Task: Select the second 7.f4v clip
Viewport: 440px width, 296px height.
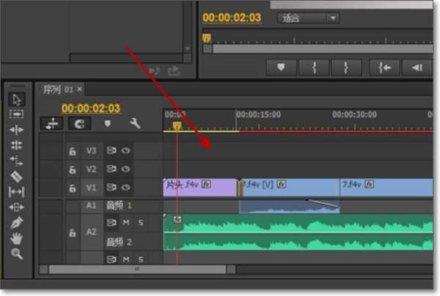Action: (x=386, y=188)
